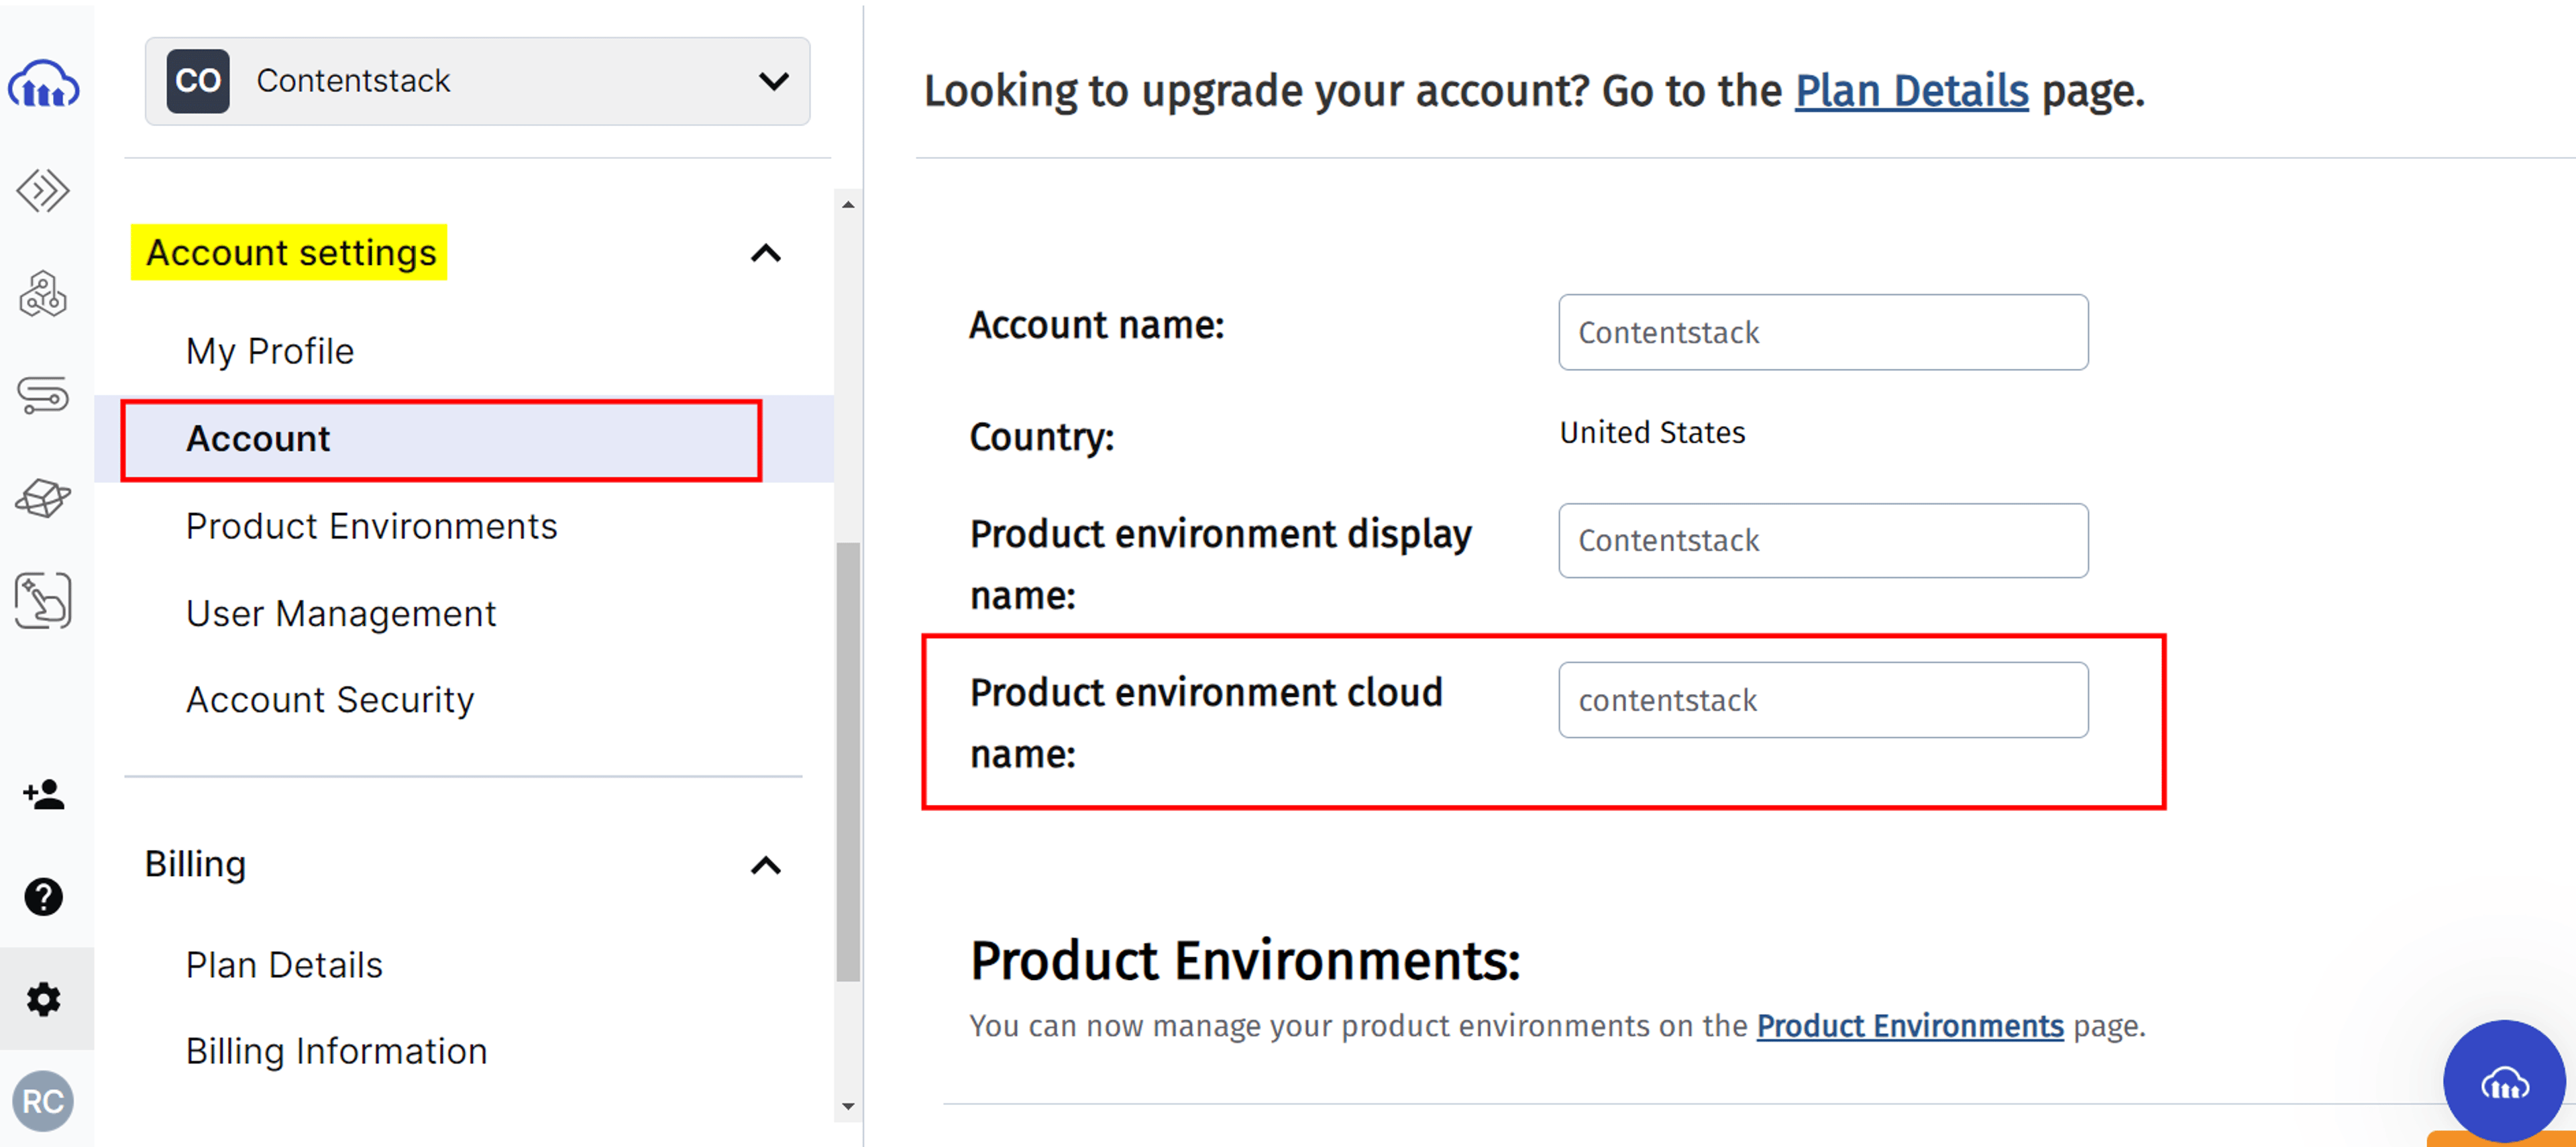Open the pipeline flow icon in left rail
The image size is (2576, 1147).
(x=43, y=395)
